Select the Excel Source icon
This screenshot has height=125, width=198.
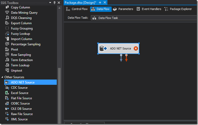[x=7, y=93]
